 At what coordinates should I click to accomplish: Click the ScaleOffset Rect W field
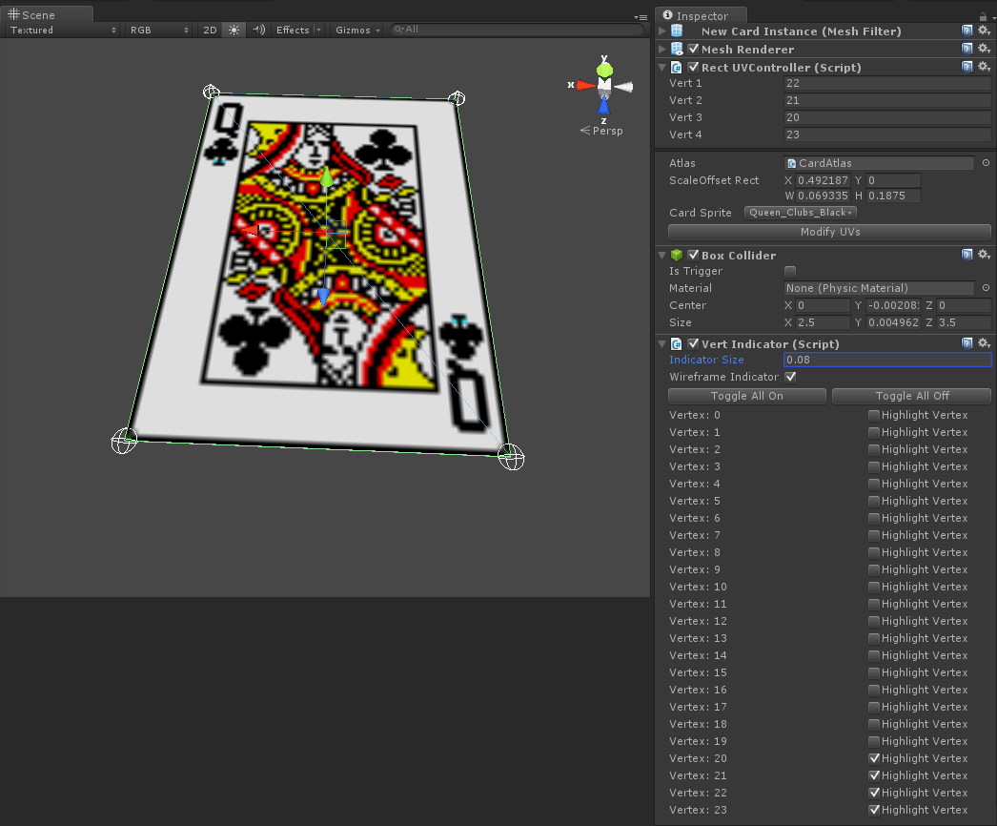point(823,196)
